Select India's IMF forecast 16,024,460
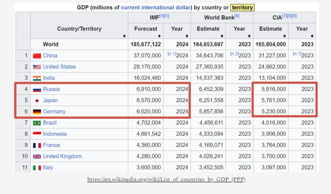The height and width of the screenshot is (194, 331). coord(147,78)
